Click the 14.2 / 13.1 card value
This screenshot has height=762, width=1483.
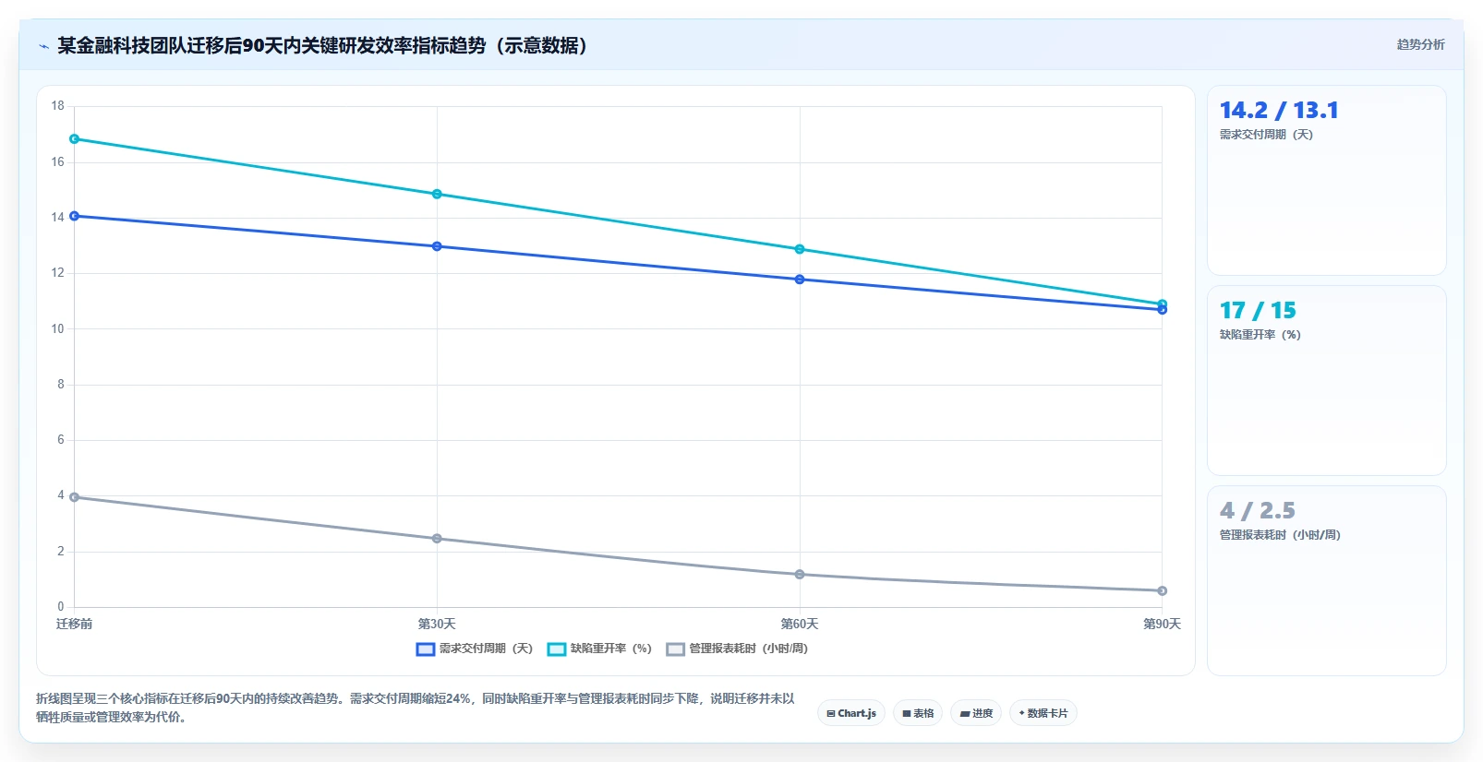click(x=1279, y=111)
